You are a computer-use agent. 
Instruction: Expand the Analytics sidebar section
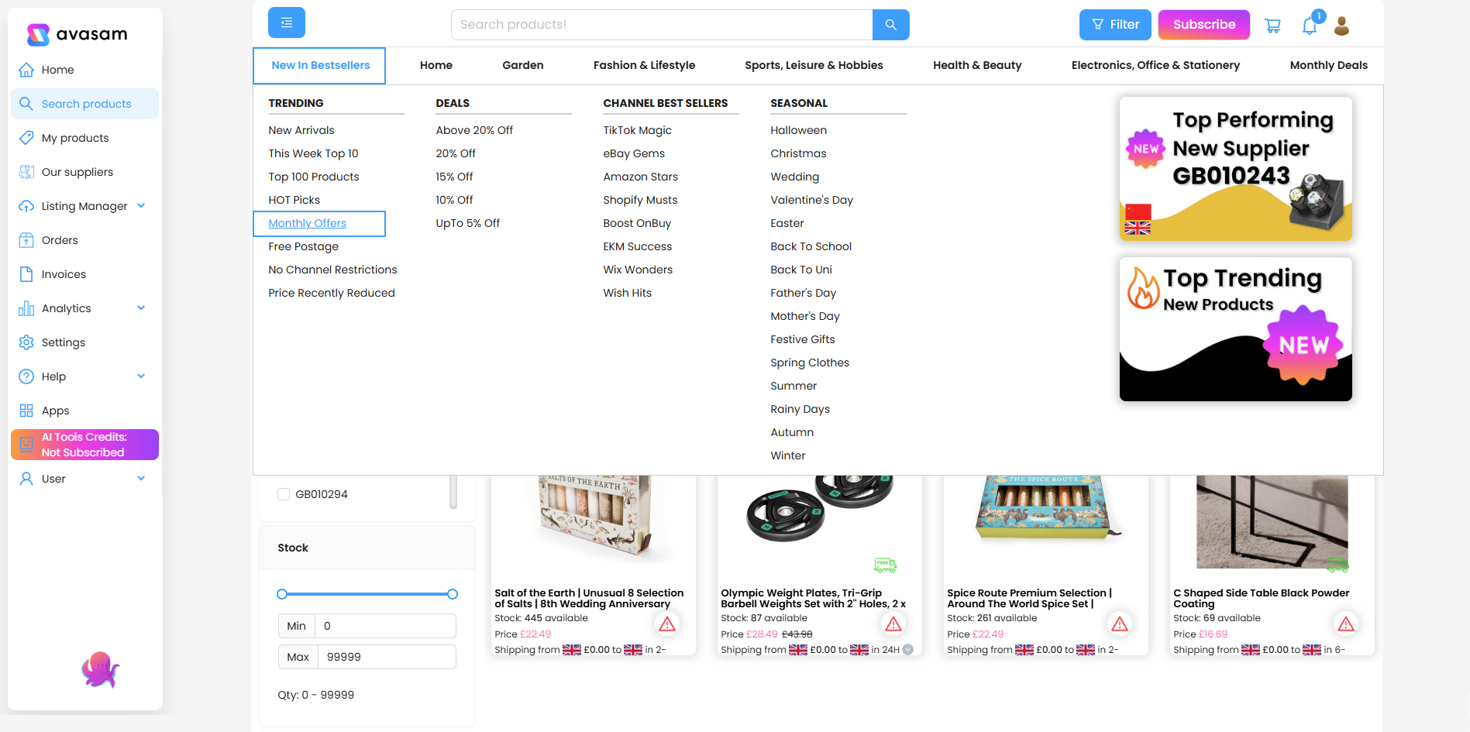(x=141, y=308)
